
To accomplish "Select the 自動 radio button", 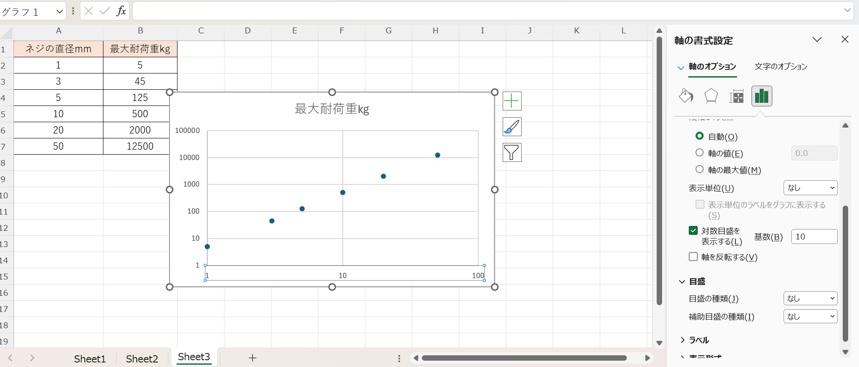I will point(700,136).
